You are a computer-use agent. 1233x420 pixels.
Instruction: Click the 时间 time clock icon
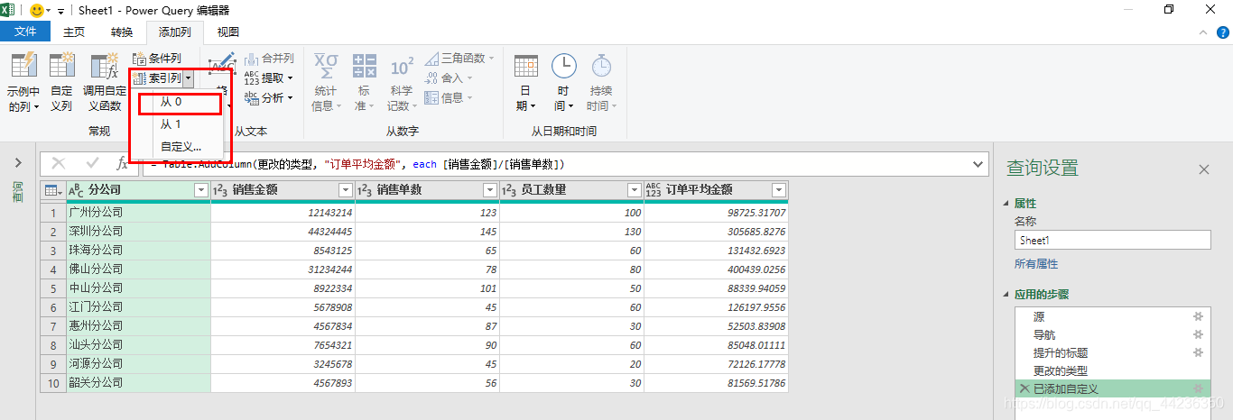click(564, 66)
